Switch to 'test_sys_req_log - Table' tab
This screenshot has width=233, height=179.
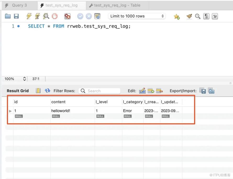117,5
